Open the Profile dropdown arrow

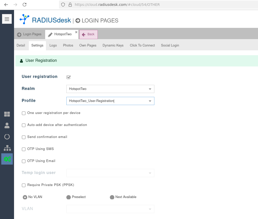click(x=150, y=101)
